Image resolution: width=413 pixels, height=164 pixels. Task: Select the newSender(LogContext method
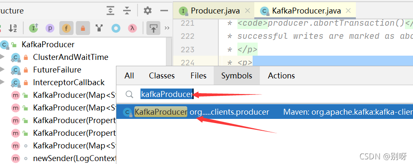click(x=74, y=158)
